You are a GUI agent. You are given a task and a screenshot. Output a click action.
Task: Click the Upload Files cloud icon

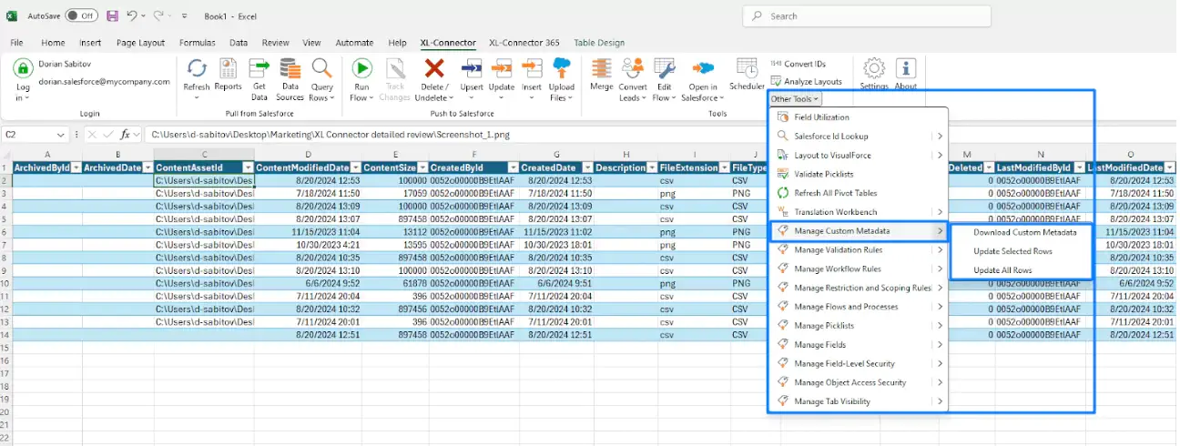[562, 67]
